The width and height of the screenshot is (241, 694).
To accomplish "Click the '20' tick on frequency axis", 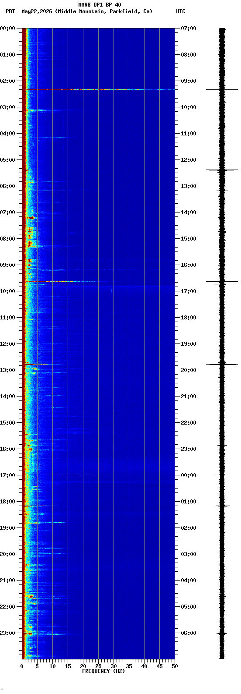I will click(x=83, y=666).
